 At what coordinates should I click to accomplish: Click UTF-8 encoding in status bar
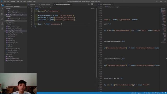[145, 93]
